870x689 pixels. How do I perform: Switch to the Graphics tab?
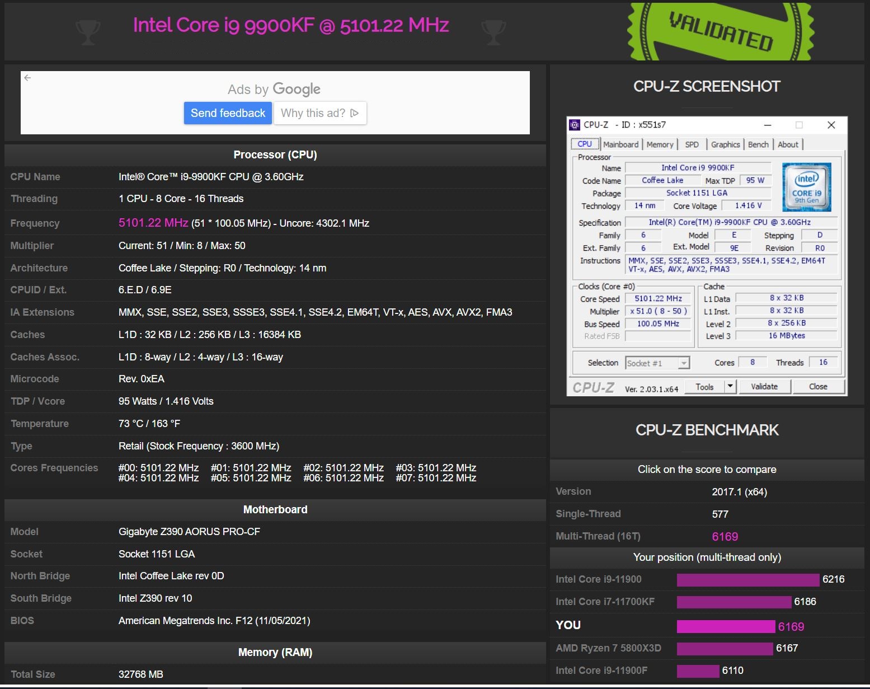tap(725, 144)
